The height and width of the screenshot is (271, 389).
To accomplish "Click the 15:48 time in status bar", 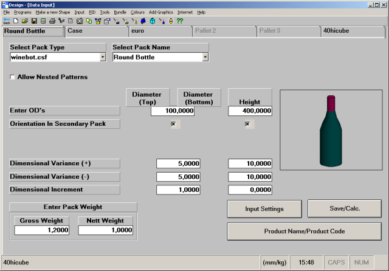I will click(306, 262).
